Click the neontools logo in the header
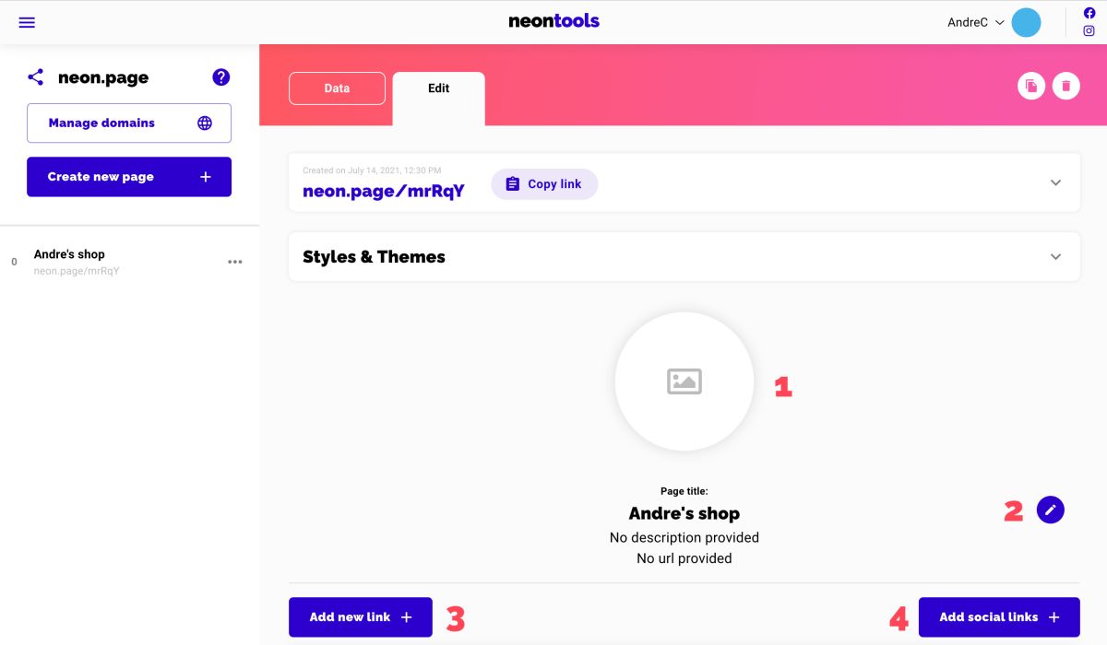The width and height of the screenshot is (1107, 645). pos(553,20)
